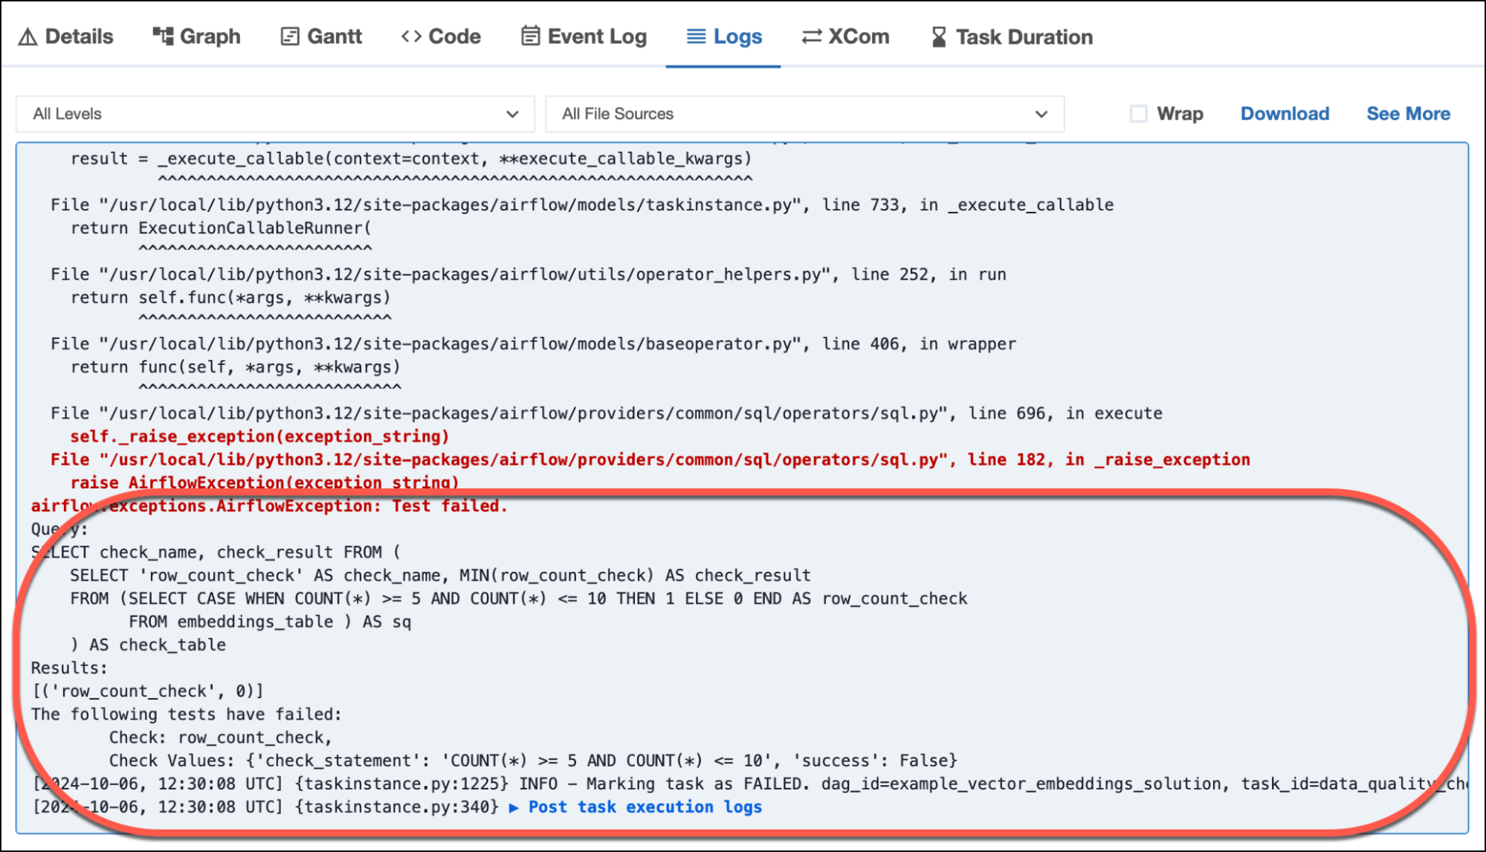The height and width of the screenshot is (852, 1486).
Task: Open the All File Sources dropdown
Action: 804,114
